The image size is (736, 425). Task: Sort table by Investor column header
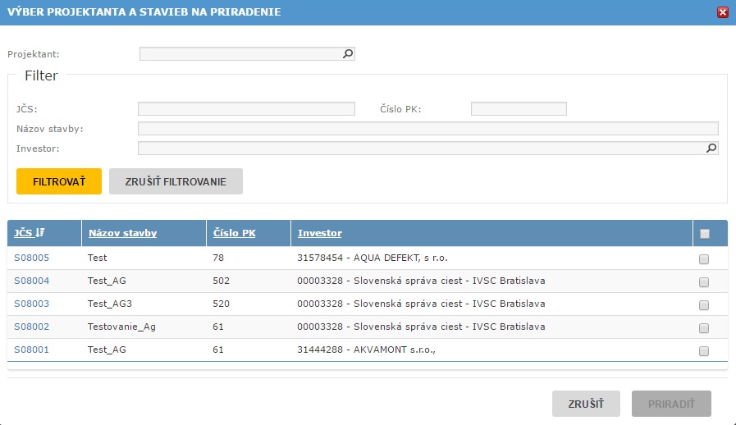click(319, 234)
